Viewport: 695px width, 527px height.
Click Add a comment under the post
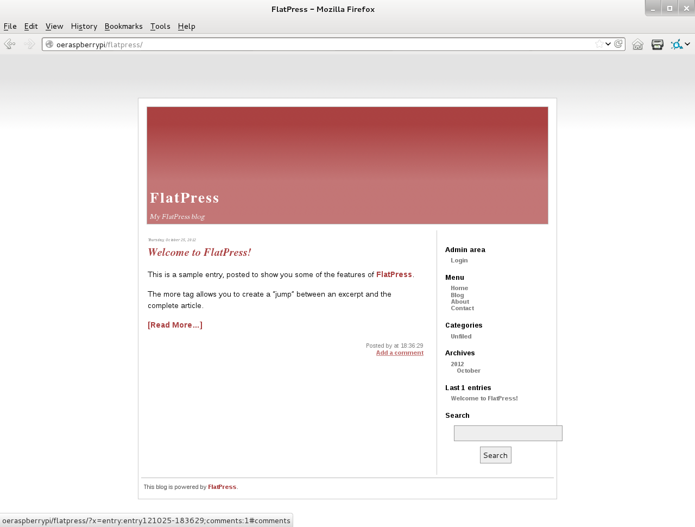tap(400, 353)
